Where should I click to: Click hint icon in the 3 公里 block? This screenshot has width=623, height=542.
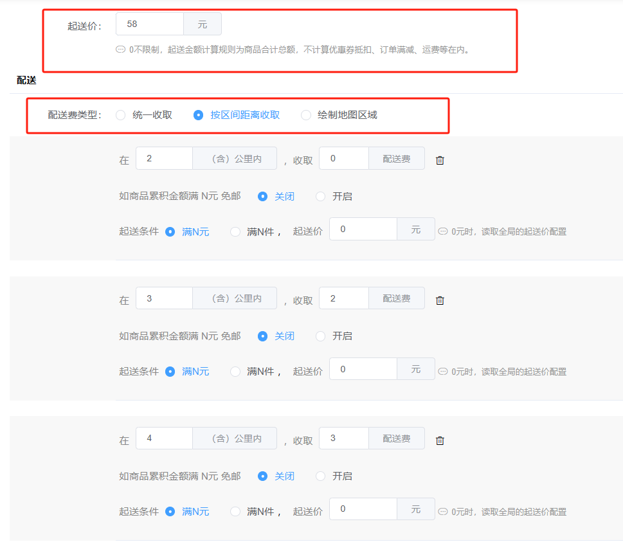pyautogui.click(x=442, y=372)
